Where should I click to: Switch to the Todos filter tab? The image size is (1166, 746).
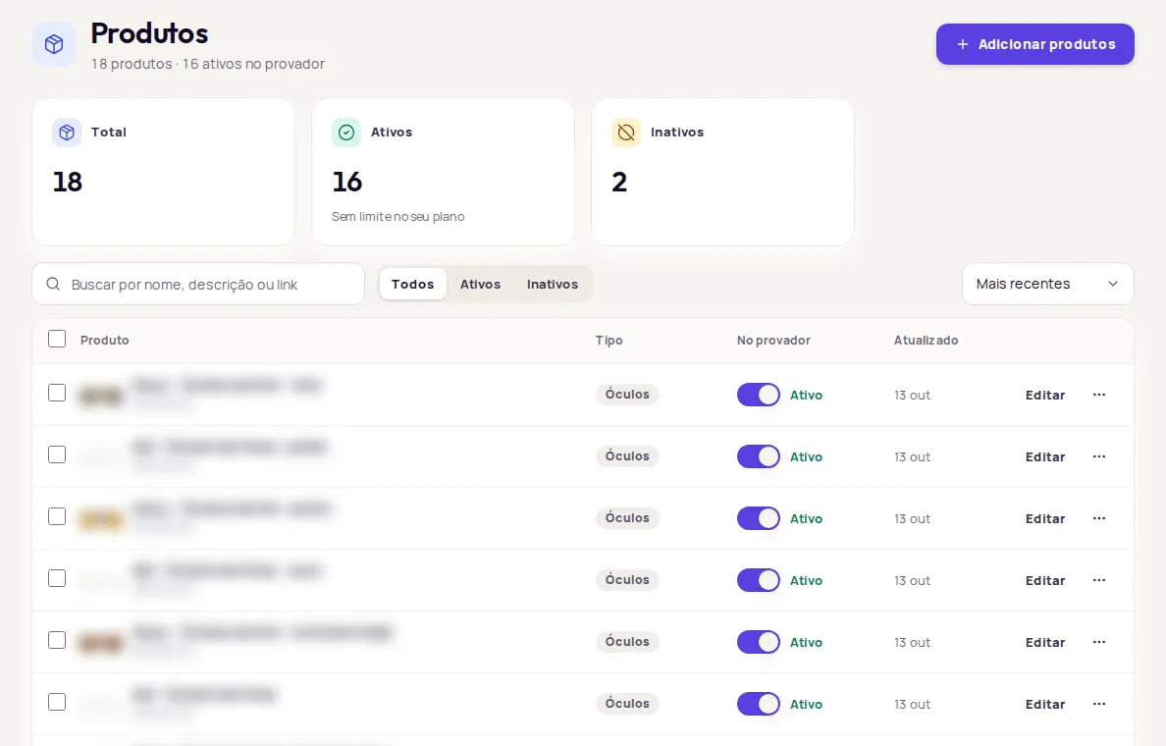tap(412, 284)
